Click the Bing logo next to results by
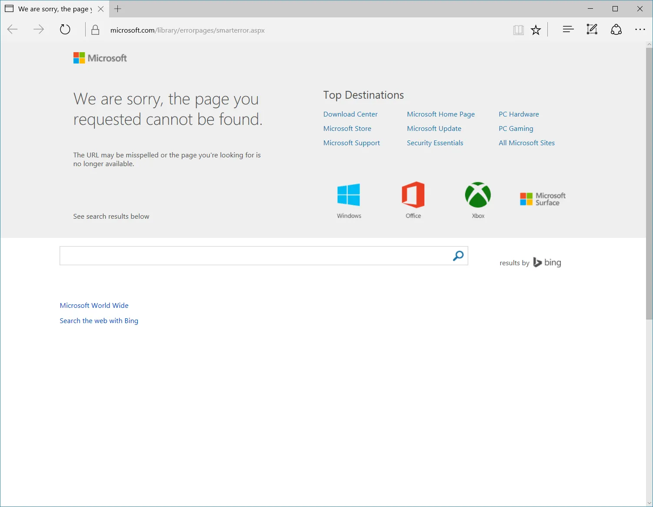 (547, 262)
